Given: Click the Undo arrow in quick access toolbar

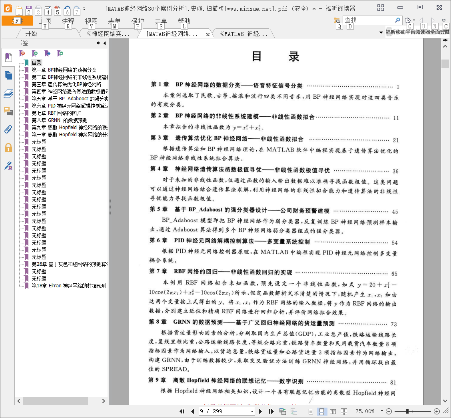Looking at the screenshot, I should [x=67, y=10].
